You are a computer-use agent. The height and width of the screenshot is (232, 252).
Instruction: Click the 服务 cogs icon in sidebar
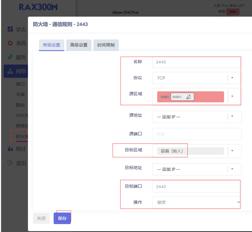[x=10, y=57]
